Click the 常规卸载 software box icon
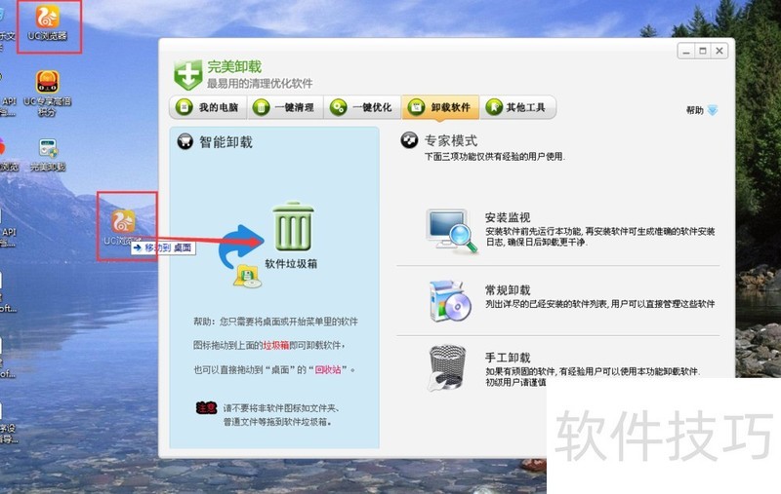The image size is (781, 494). [x=451, y=301]
